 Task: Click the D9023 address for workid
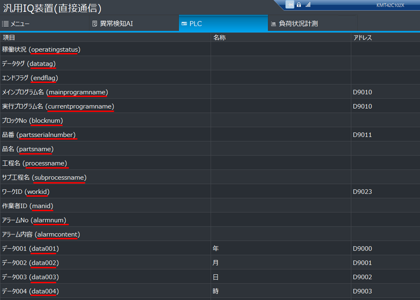coord(362,192)
